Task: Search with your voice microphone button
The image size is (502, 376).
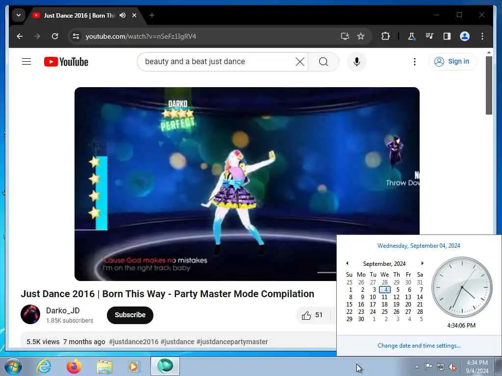Action: 357,61
